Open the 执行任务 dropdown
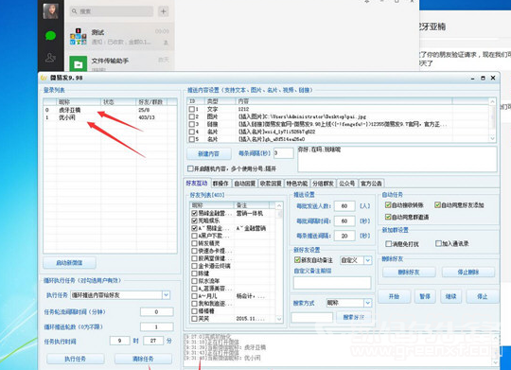Screen dimensions: 511x370 [x=166, y=295]
